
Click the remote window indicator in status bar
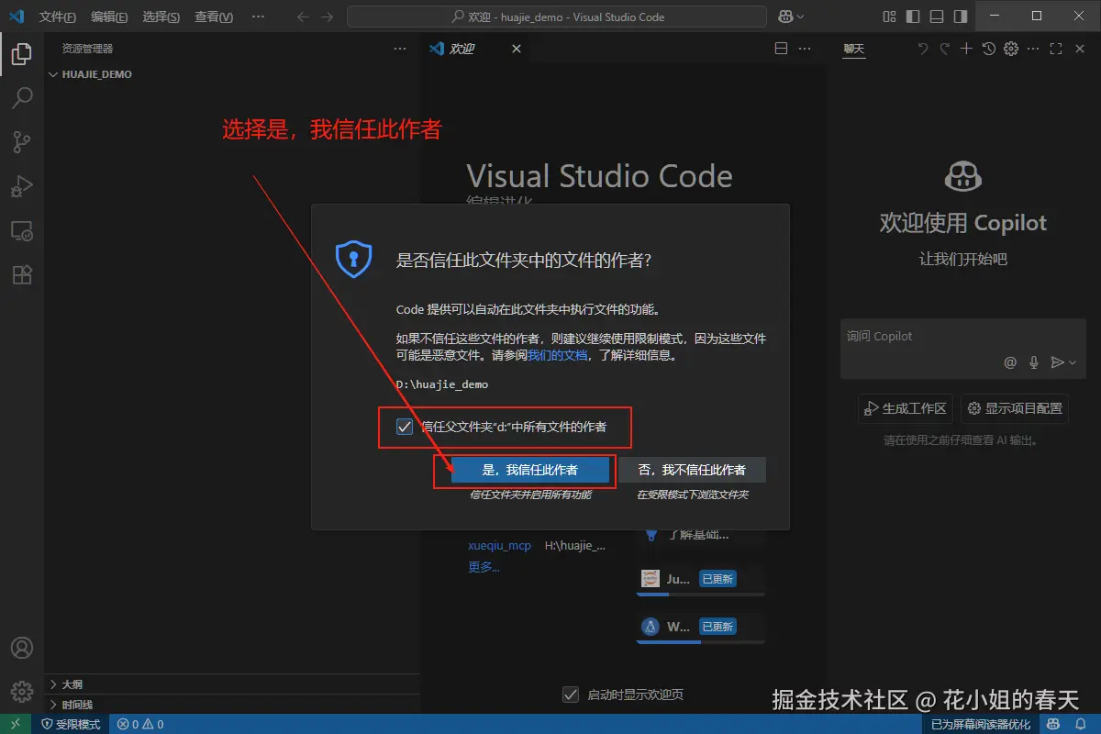tap(16, 724)
